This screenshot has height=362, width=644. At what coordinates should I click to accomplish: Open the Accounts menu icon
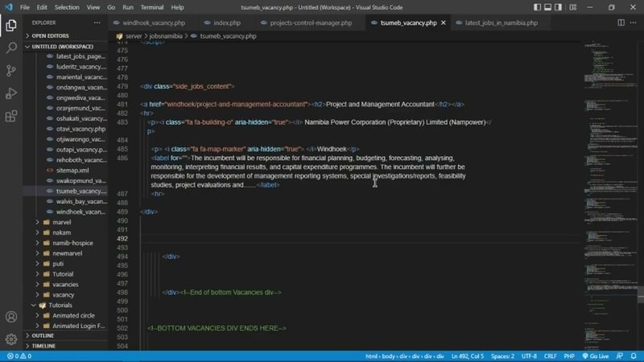pos(11,317)
